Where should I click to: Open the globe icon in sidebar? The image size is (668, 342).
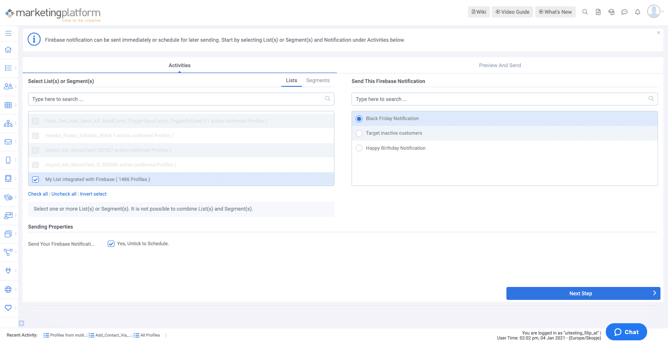(8, 289)
